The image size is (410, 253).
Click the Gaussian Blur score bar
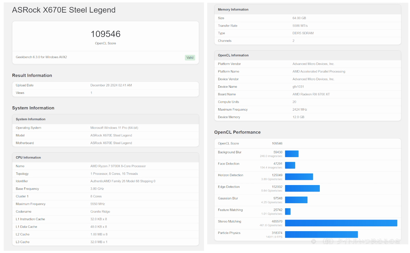coord(296,200)
